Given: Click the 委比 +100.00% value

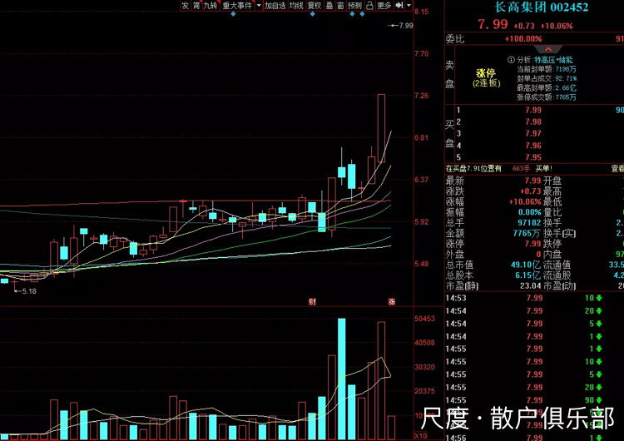Looking at the screenshot, I should coord(523,39).
